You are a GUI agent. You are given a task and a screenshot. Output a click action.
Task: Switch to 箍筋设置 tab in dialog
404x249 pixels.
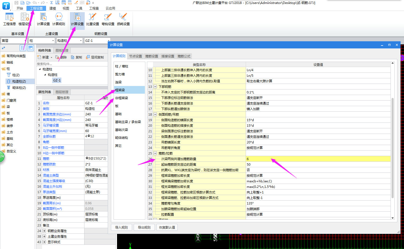point(152,56)
